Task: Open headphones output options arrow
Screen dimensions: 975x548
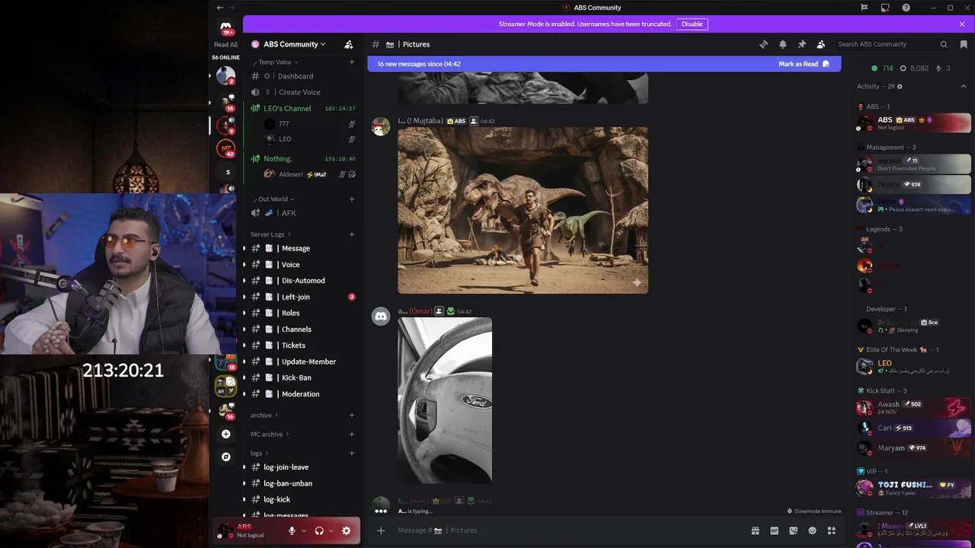Action: click(331, 530)
